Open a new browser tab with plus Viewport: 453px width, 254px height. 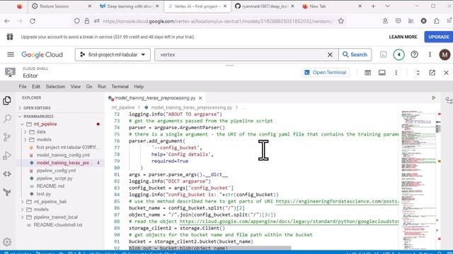coord(373,6)
